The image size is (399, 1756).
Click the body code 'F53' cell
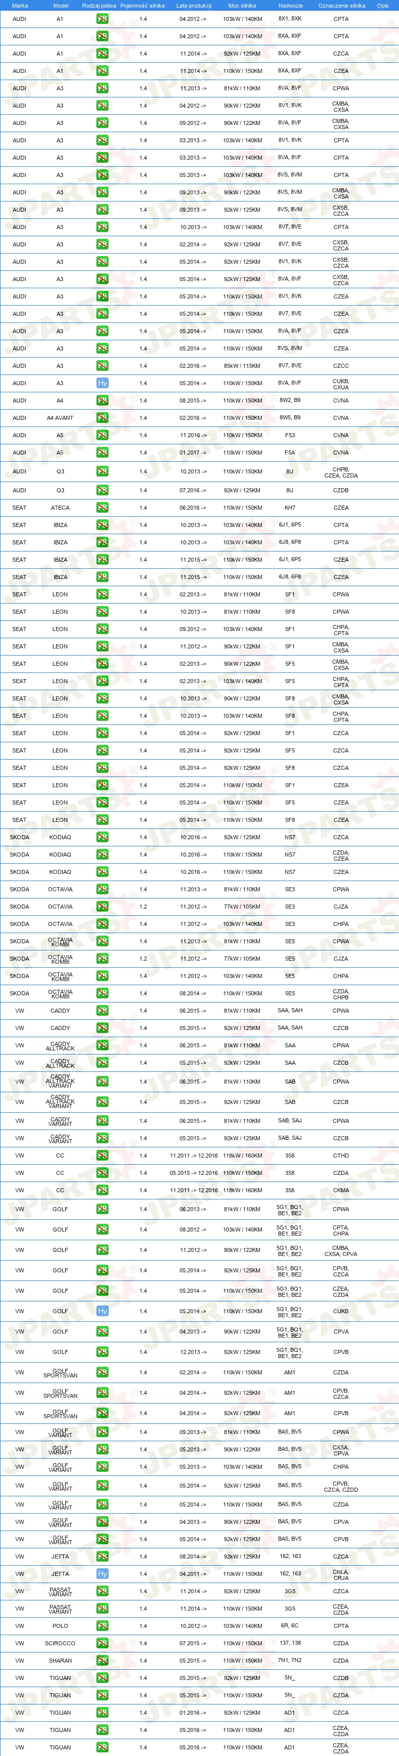[290, 435]
